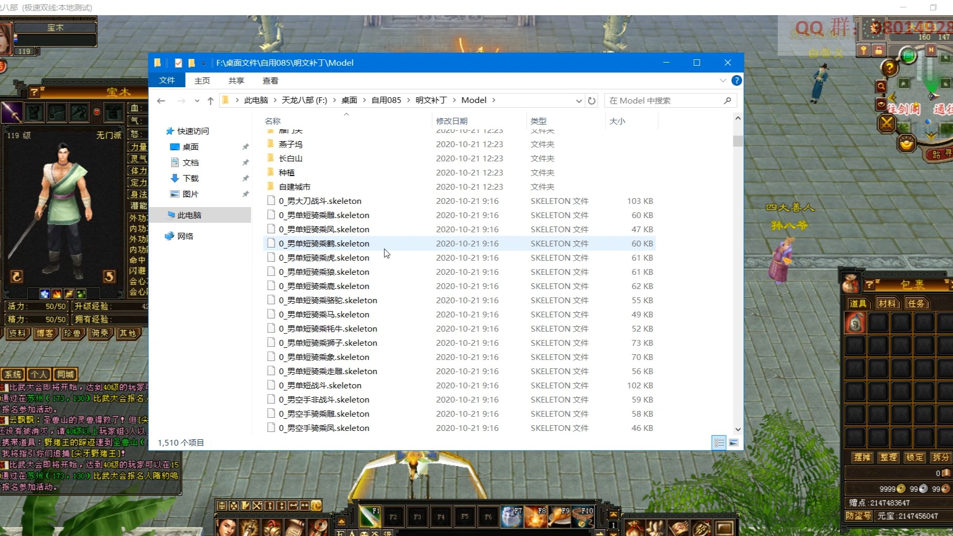Collapse the Explorer ribbon with the chevron

(724, 80)
